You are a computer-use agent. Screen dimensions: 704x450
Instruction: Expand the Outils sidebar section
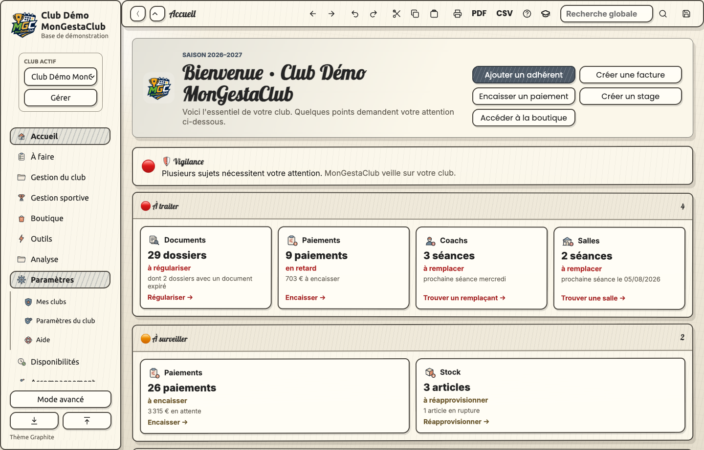pos(60,239)
